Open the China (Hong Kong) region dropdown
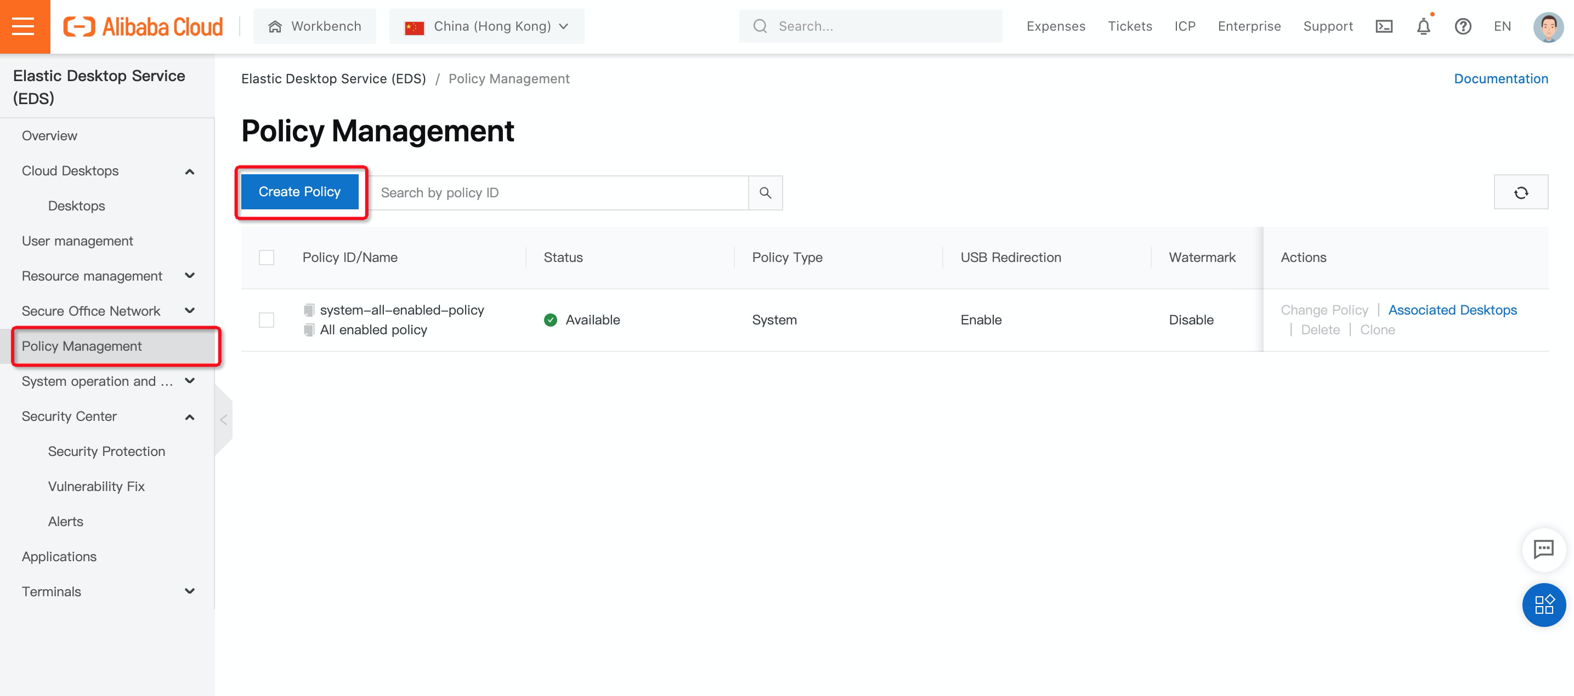 click(x=486, y=26)
